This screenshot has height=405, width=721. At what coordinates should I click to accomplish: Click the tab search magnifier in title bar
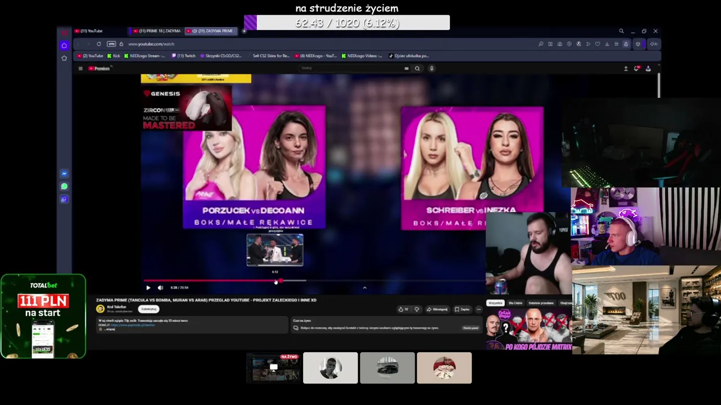[x=621, y=31]
